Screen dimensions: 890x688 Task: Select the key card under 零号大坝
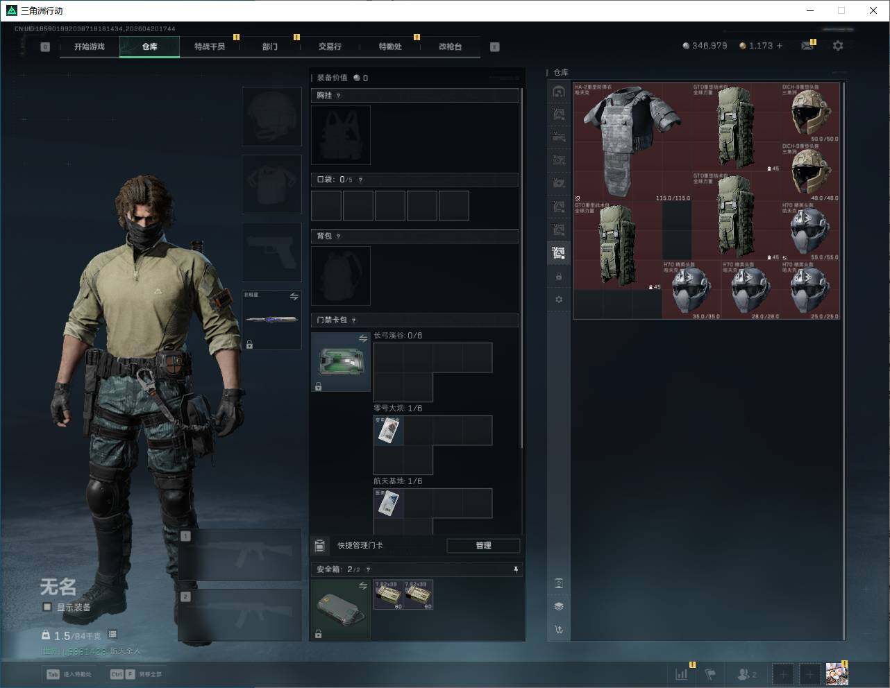pyautogui.click(x=389, y=431)
